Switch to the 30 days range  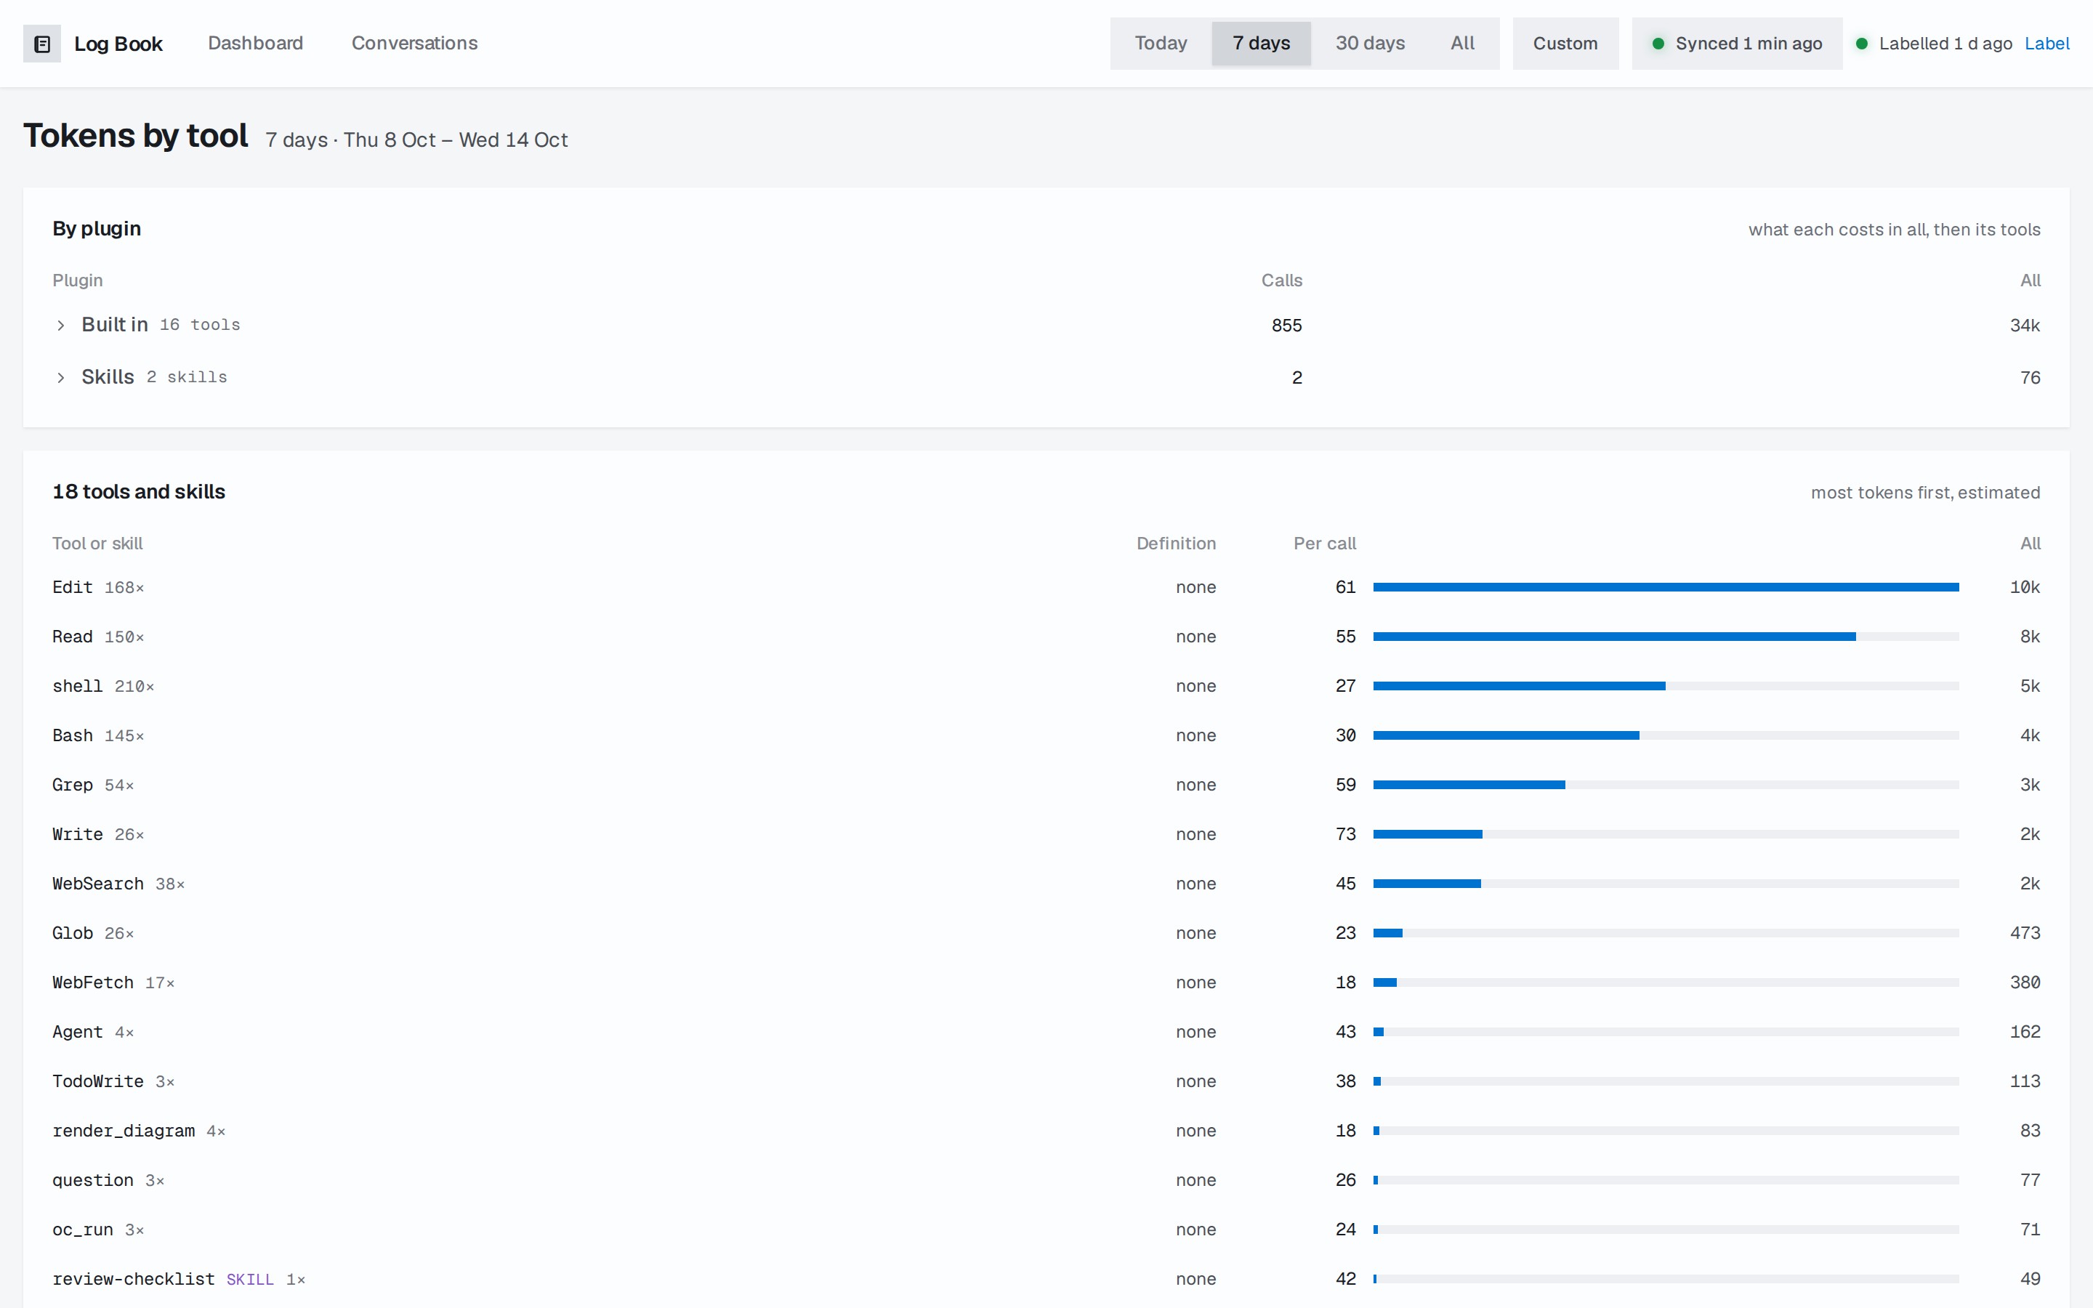click(1370, 44)
